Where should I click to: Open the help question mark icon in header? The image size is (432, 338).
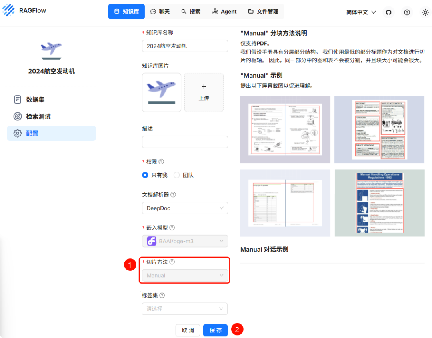(407, 12)
